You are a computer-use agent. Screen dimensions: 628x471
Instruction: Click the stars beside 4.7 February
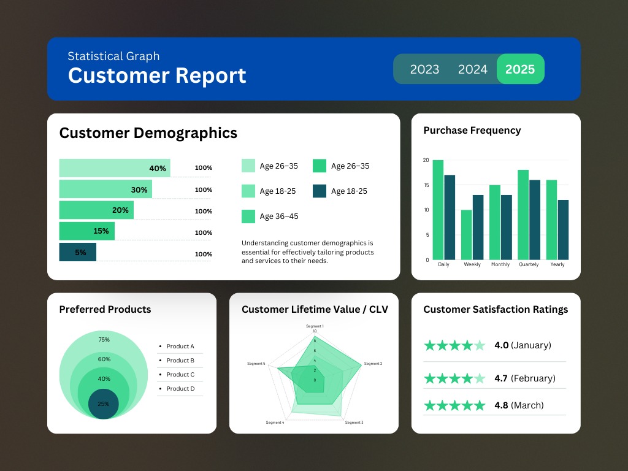[454, 378]
